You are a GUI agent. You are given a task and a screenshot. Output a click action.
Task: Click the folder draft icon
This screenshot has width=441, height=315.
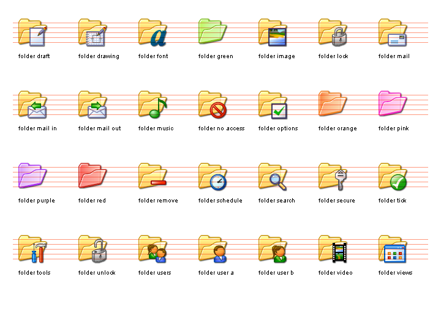pyautogui.click(x=32, y=32)
